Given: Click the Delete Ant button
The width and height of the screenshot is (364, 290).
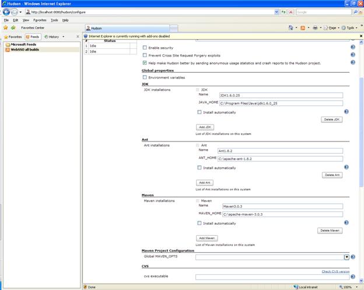Looking at the screenshot, I should [x=332, y=175].
